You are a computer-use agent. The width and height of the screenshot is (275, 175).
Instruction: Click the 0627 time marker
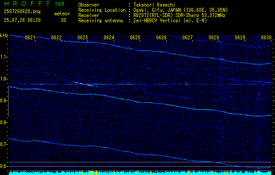187,38
